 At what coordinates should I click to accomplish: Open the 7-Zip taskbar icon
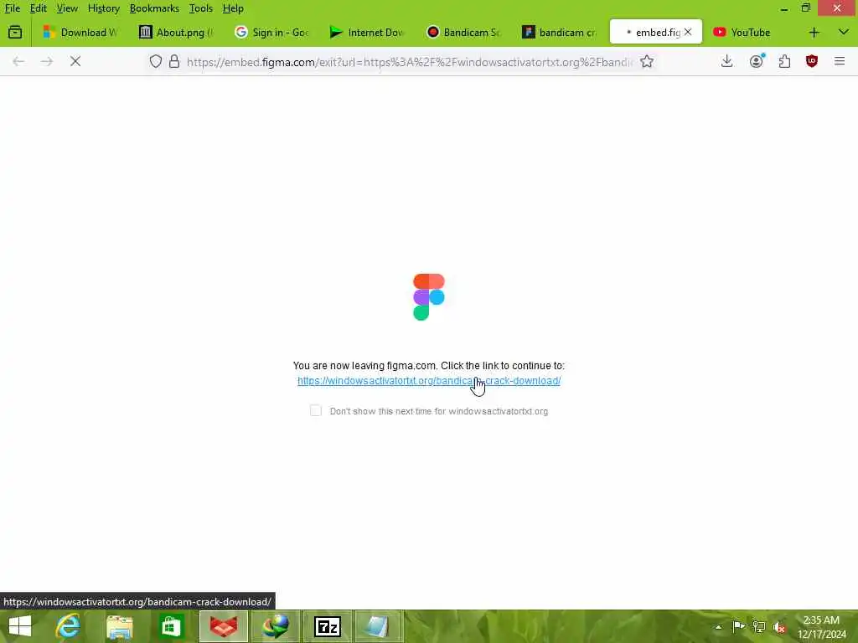[x=328, y=626]
